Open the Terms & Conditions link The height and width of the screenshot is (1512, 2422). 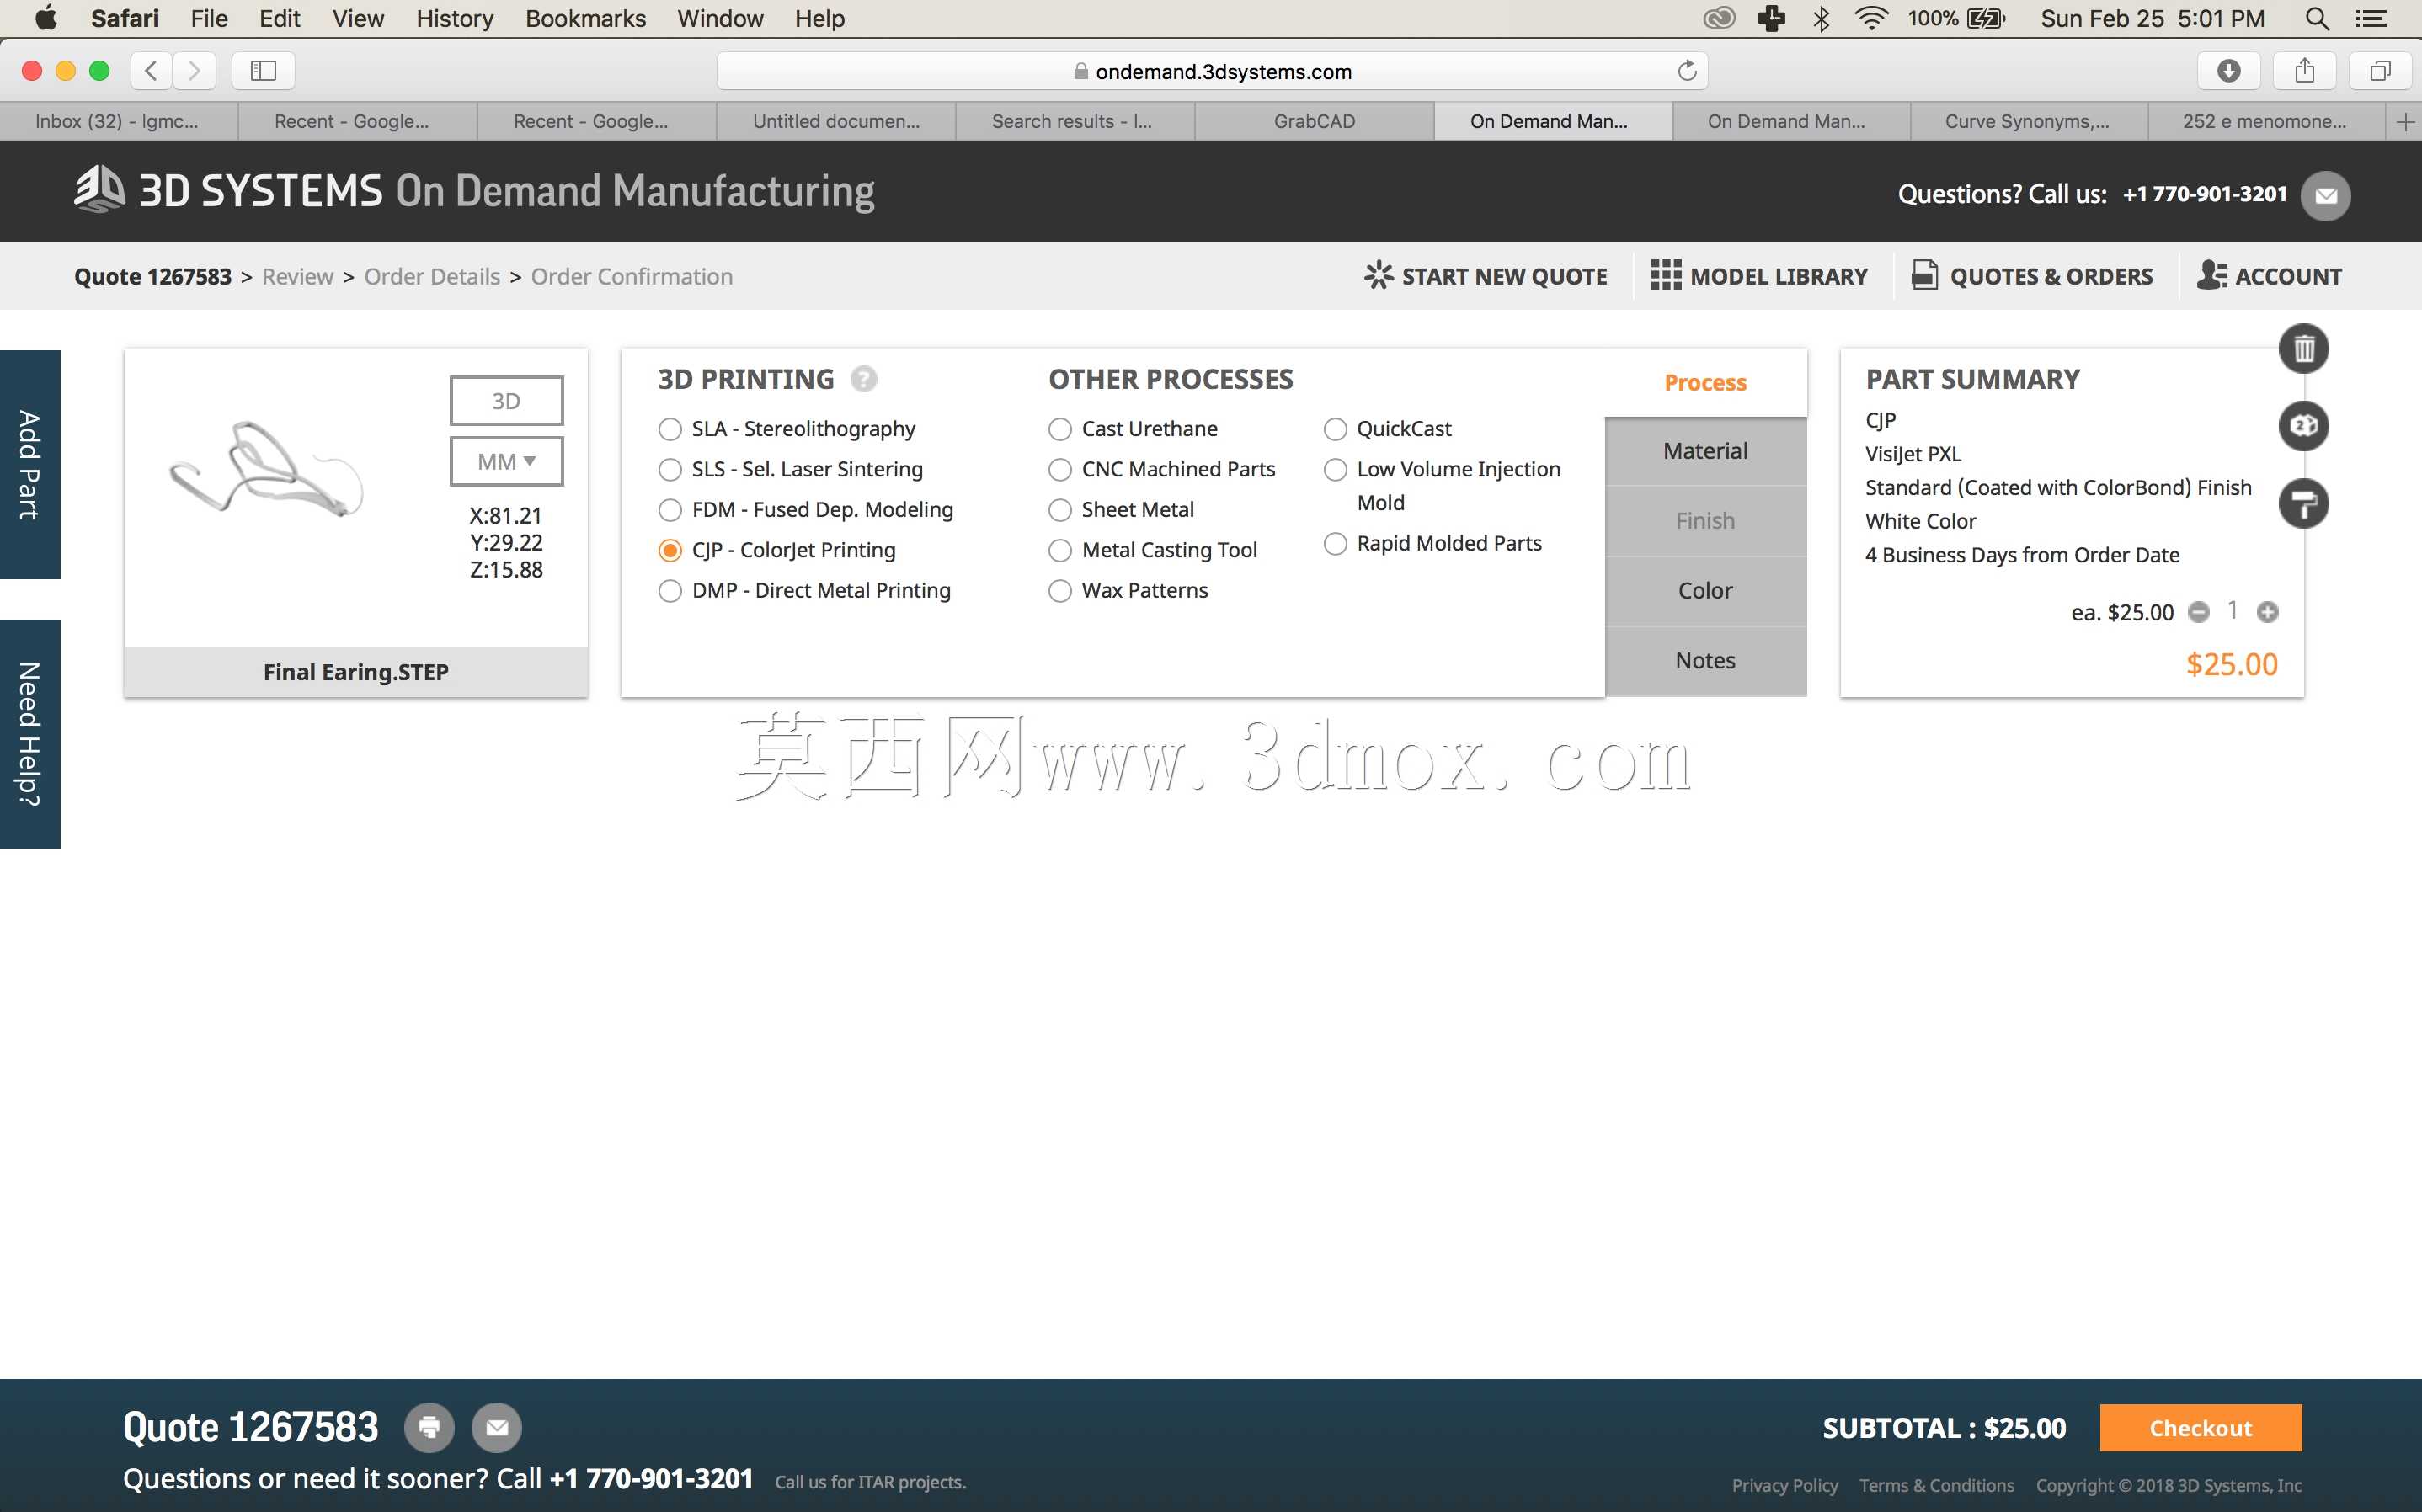point(1936,1485)
